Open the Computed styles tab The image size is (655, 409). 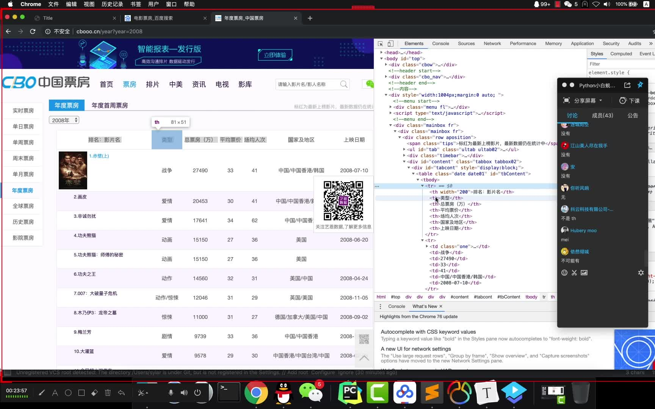click(621, 54)
